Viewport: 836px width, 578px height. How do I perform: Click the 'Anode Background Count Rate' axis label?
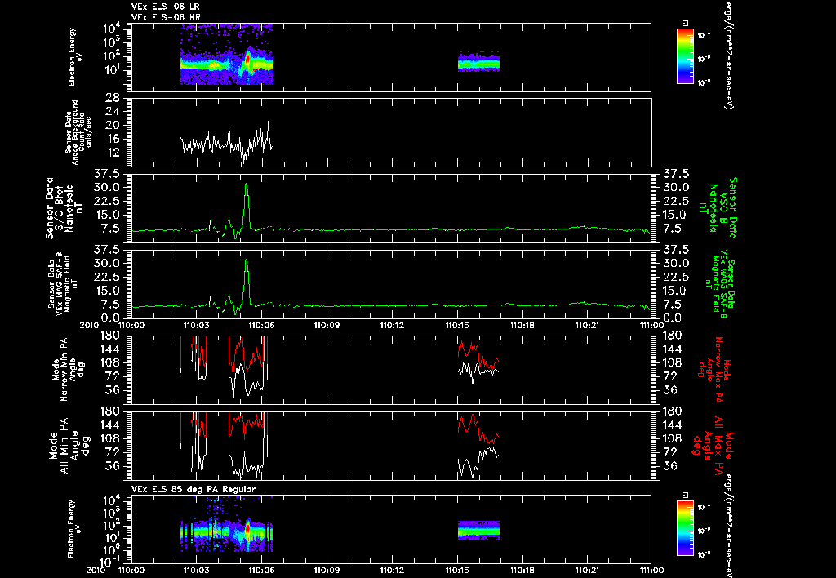78,132
